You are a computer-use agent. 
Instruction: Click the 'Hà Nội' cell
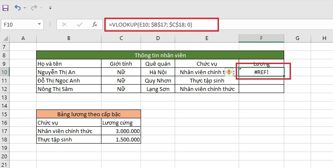click(158, 72)
